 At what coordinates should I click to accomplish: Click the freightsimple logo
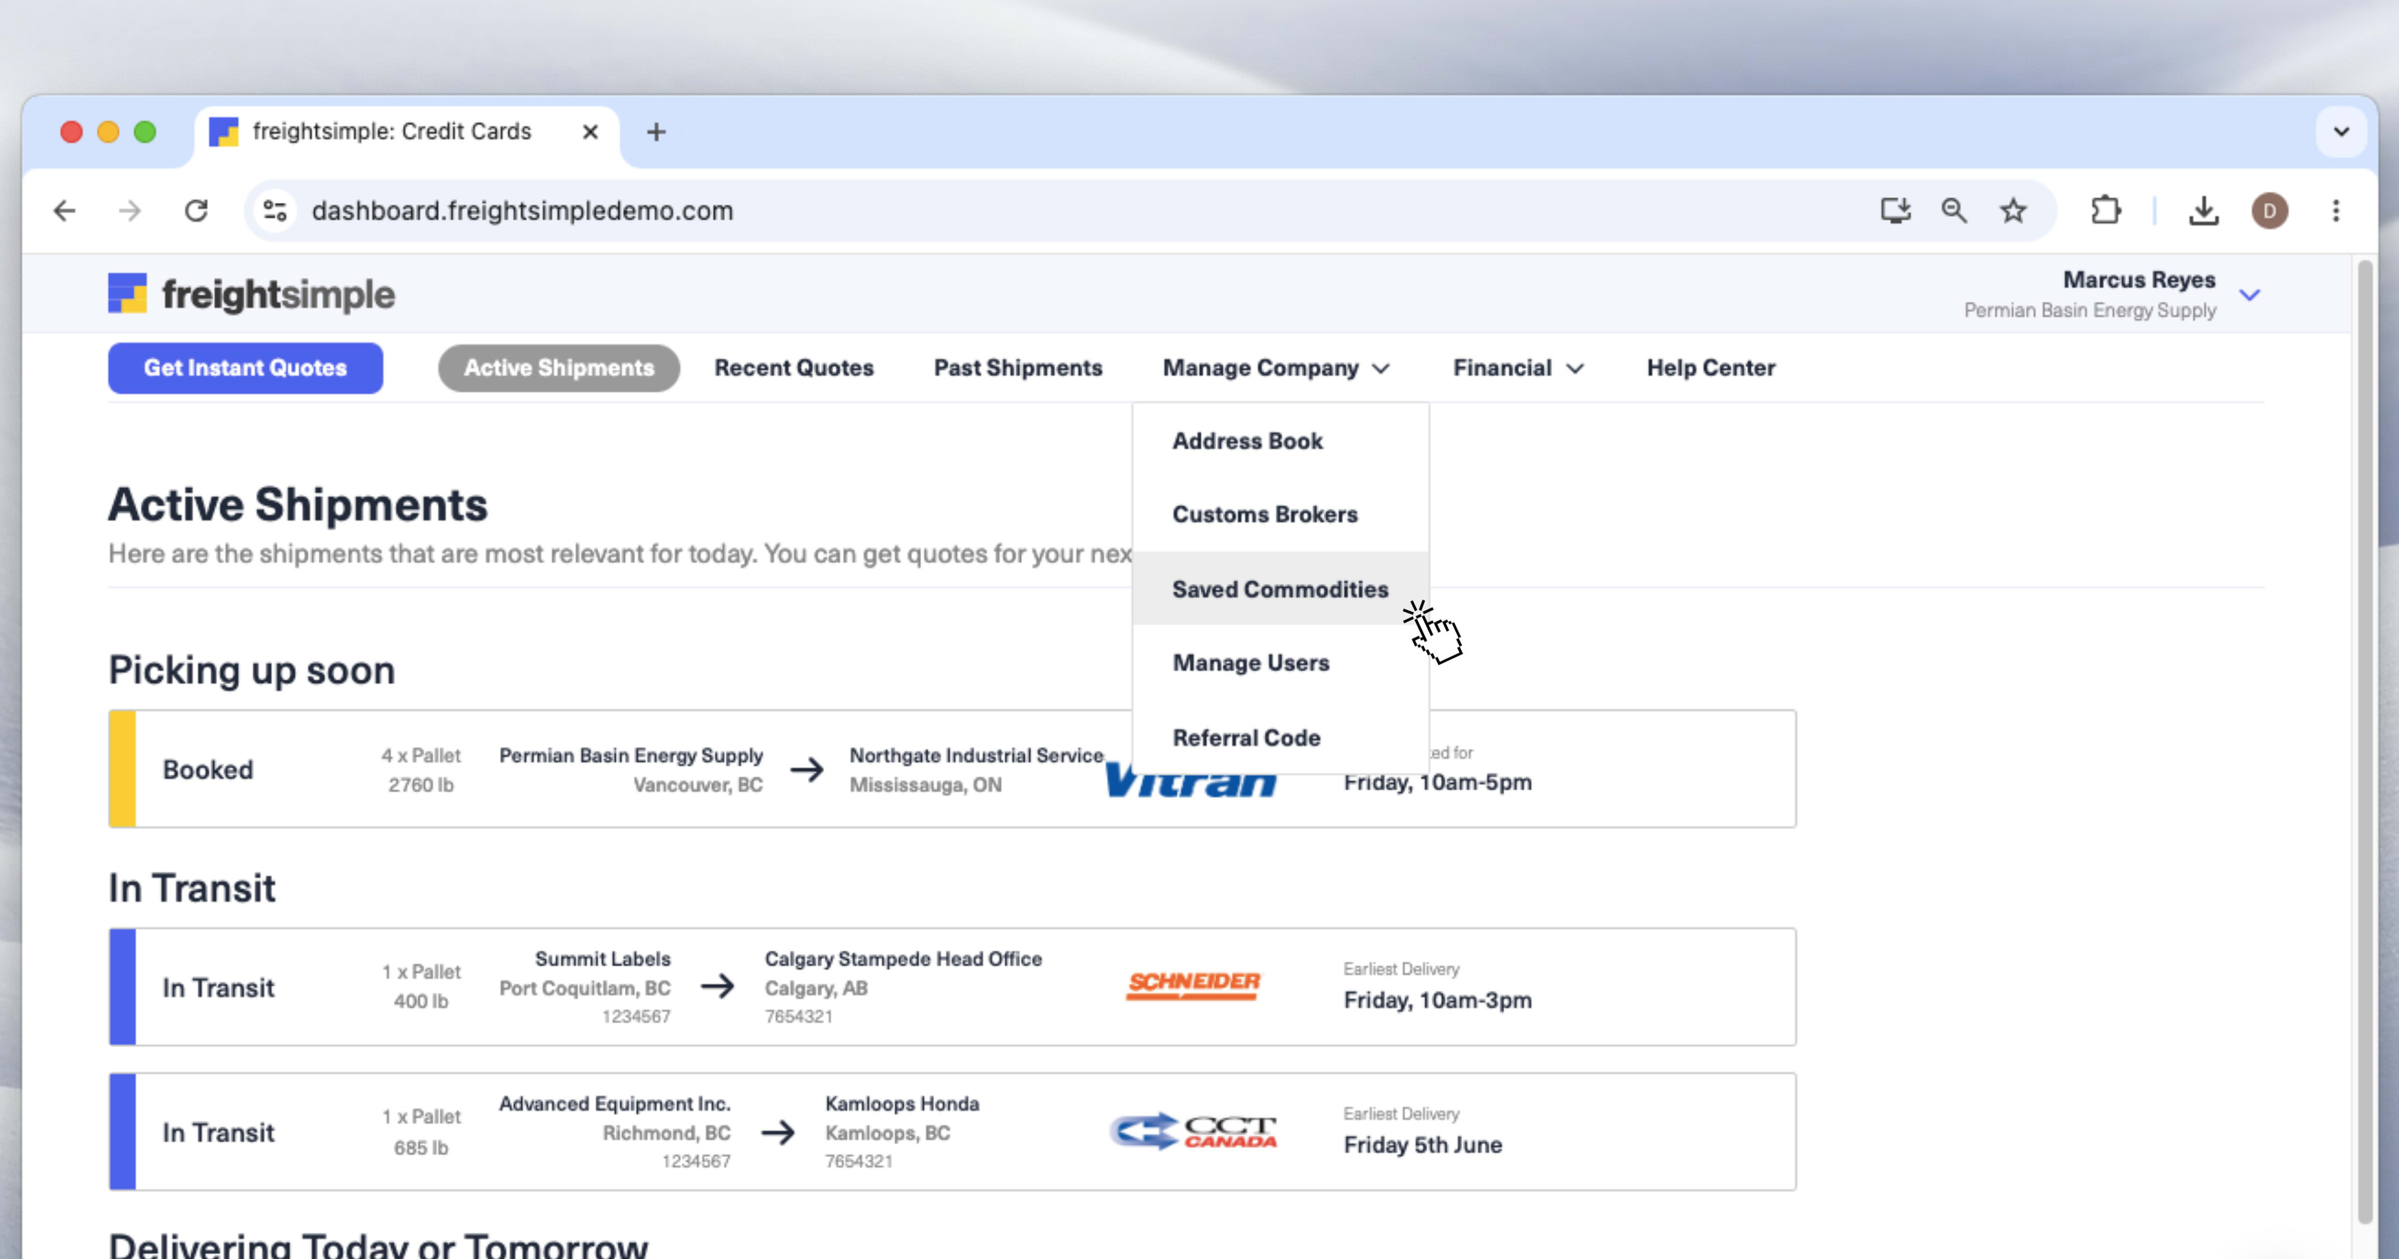(252, 294)
